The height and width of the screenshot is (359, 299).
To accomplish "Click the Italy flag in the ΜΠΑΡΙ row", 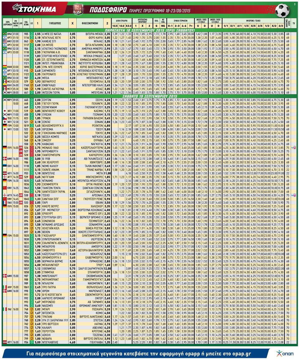I will click(5, 309).
